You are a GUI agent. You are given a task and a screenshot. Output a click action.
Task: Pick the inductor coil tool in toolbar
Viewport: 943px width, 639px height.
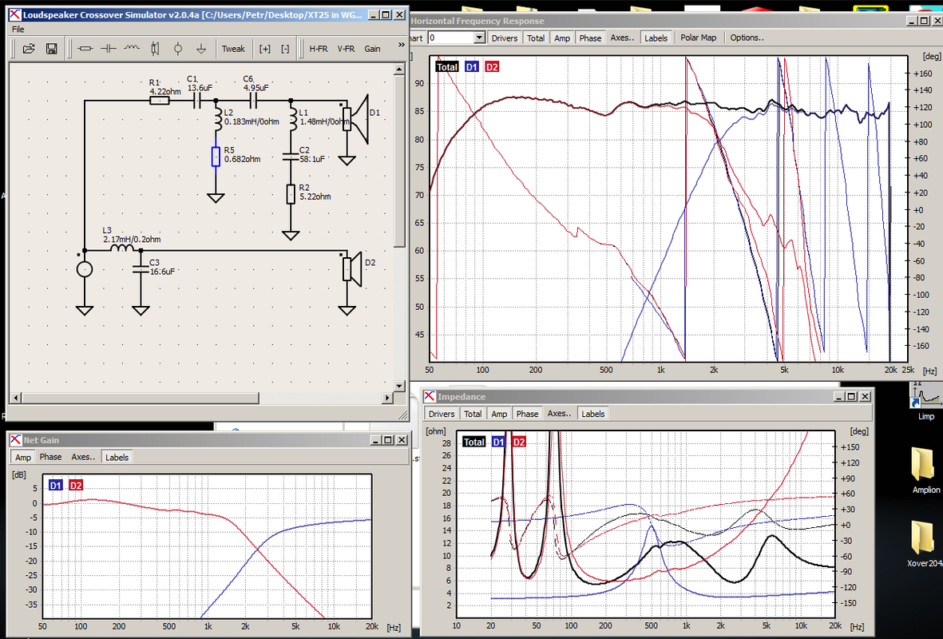[x=131, y=49]
